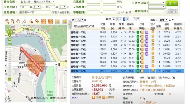Open the first 使用分區 dropdown
Screen dimensions: 190x104
tap(157, 3)
